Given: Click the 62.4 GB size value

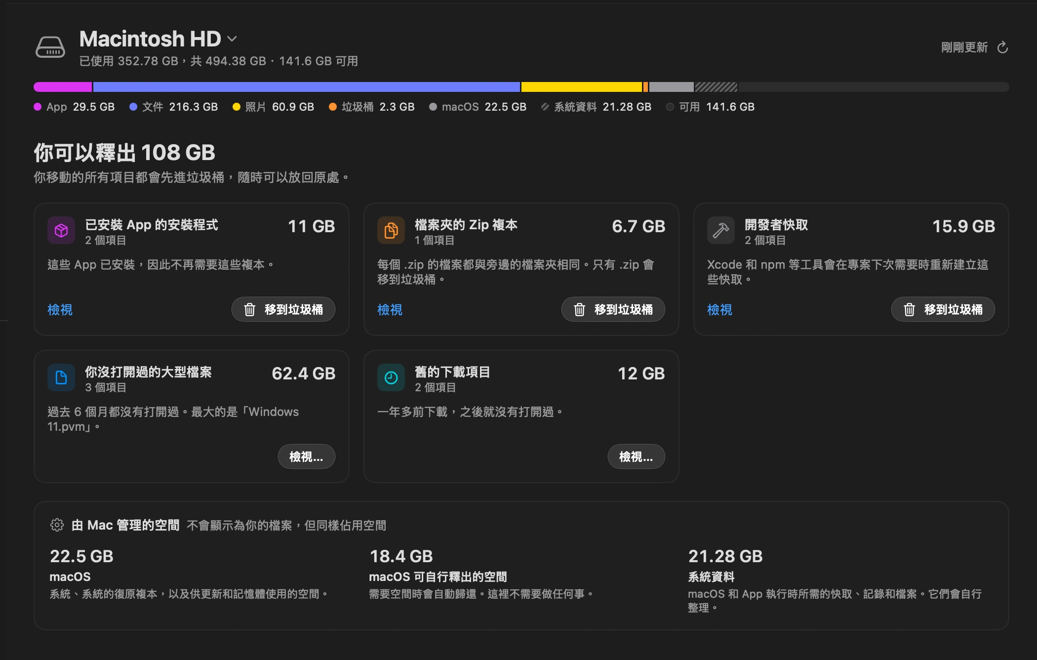Looking at the screenshot, I should pos(304,373).
